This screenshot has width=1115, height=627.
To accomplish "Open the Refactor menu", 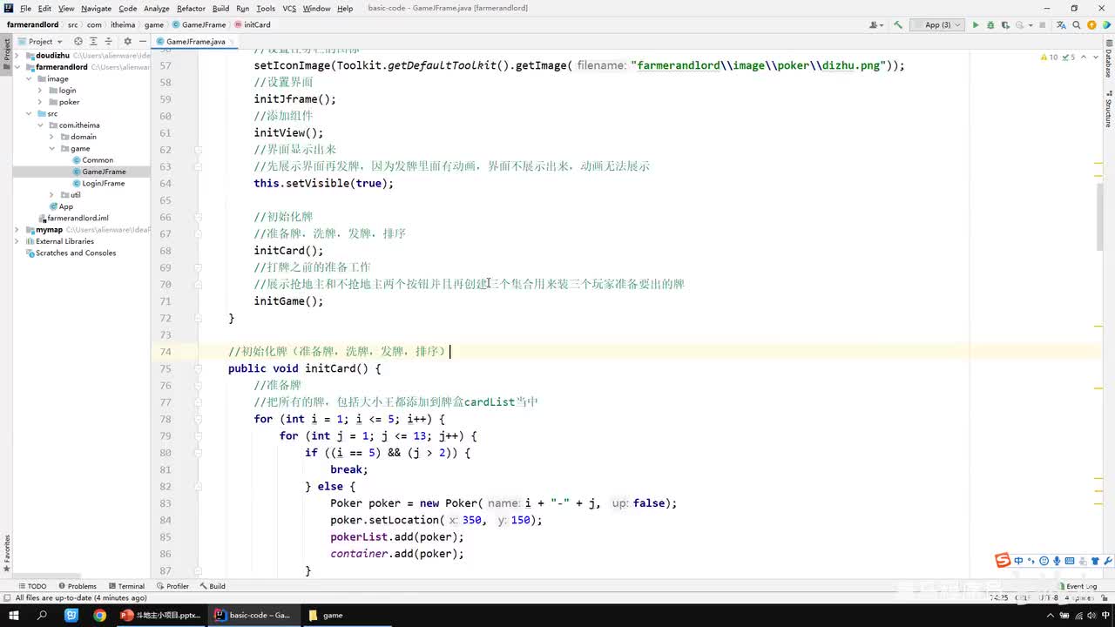I will point(191,8).
